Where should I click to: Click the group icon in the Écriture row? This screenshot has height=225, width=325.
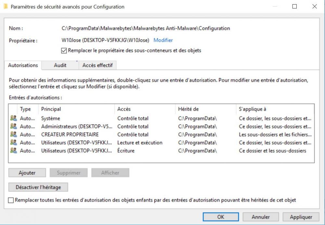[x=13, y=150]
